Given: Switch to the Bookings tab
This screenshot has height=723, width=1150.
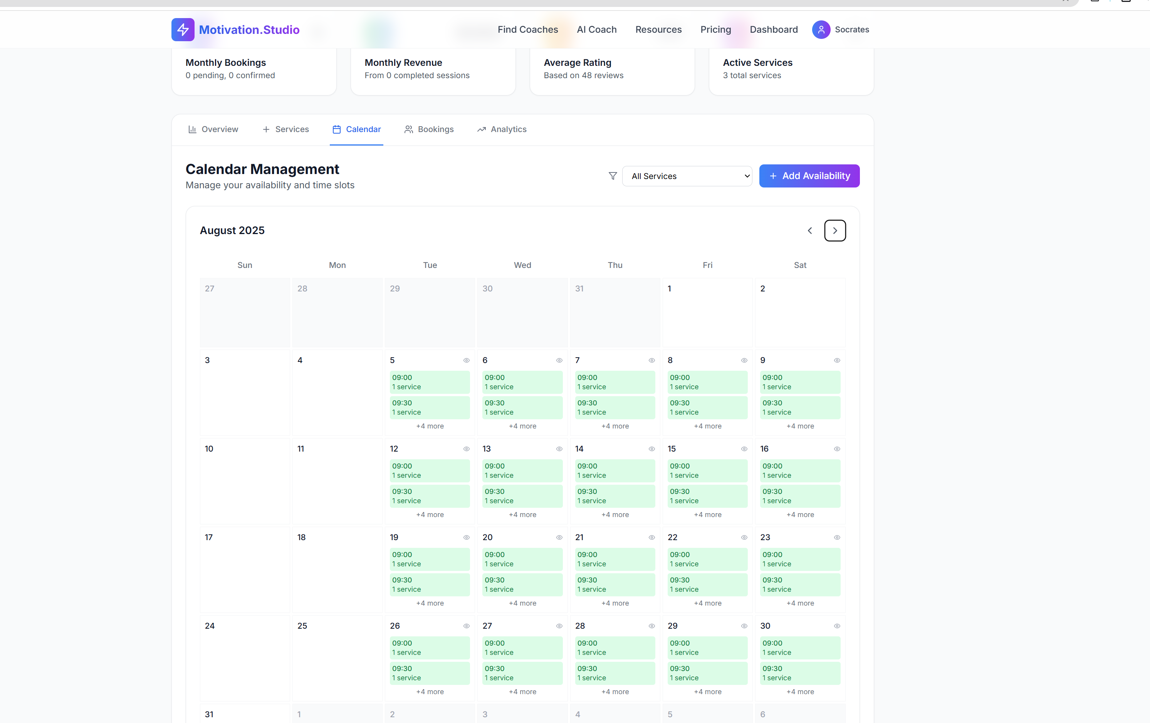Looking at the screenshot, I should (x=429, y=129).
